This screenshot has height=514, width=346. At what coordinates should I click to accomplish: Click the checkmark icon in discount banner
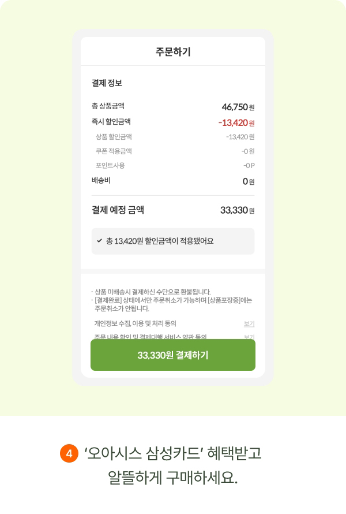pyautogui.click(x=99, y=241)
